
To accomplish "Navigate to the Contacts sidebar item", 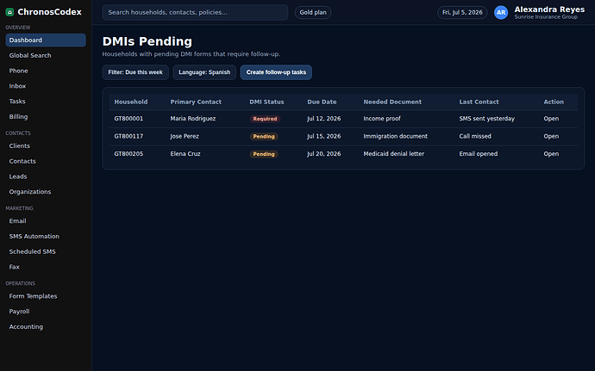I will coord(46,161).
